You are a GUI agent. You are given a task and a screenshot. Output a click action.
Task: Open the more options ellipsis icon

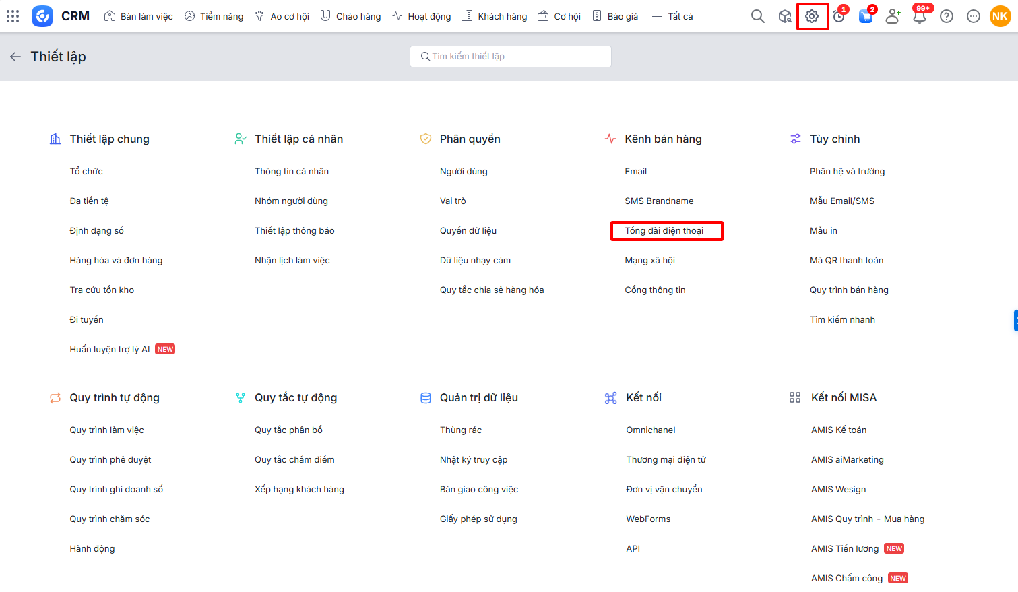974,16
